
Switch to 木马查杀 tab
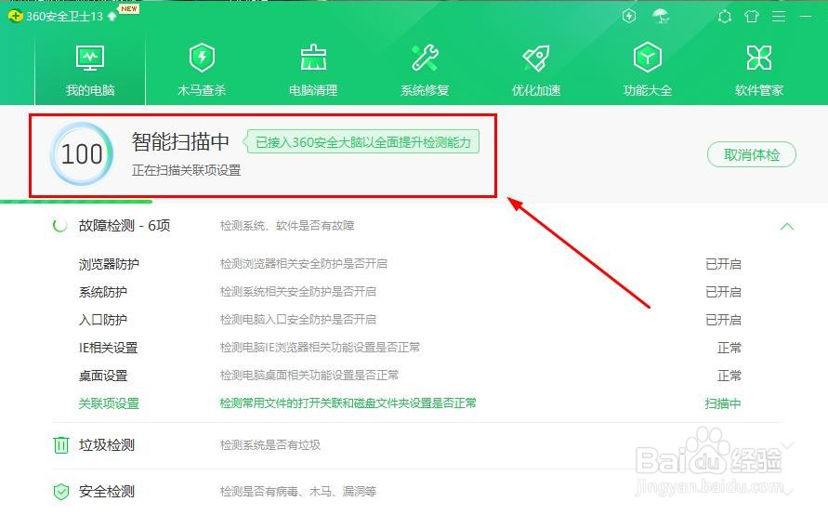202,71
